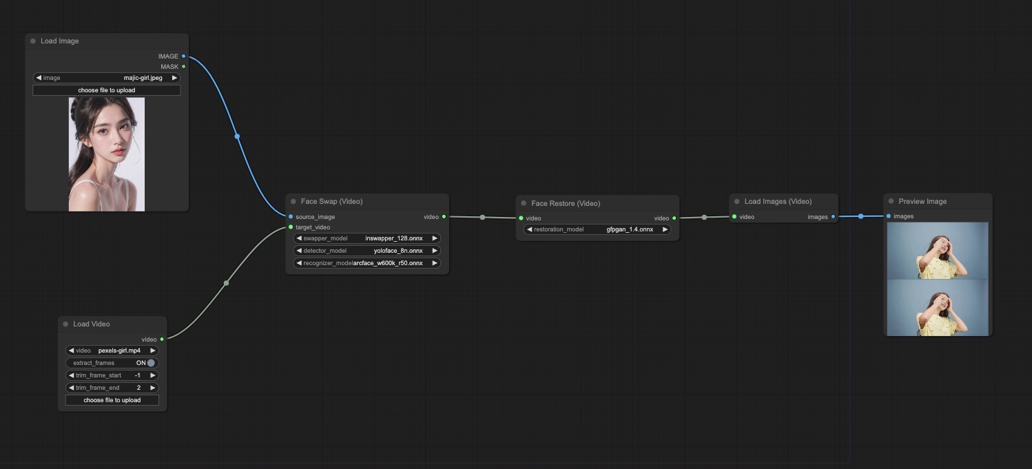Viewport: 1032px width, 469px height.
Task: Select previous restoration_model with left arrow
Action: coord(530,229)
